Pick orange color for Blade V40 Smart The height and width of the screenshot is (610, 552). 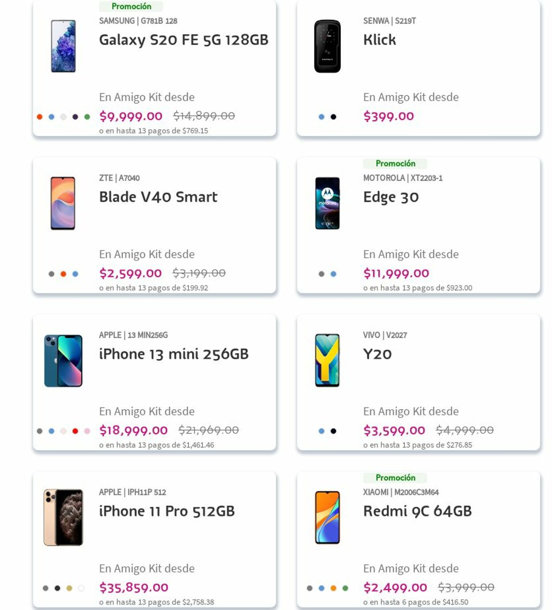pos(63,274)
